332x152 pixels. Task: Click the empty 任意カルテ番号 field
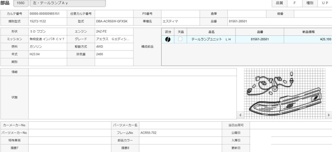pos(114,14)
